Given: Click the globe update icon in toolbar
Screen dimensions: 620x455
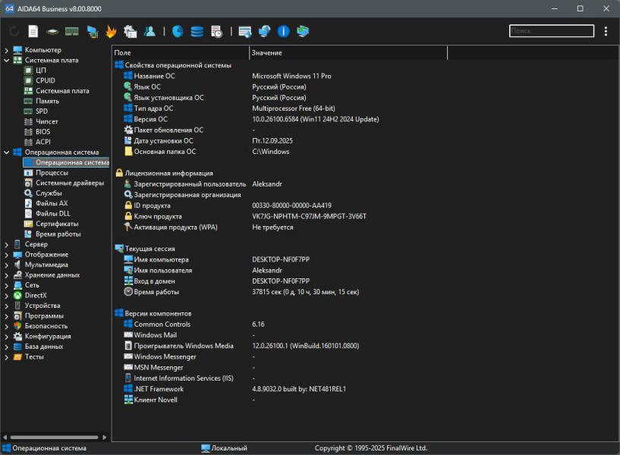Looking at the screenshot, I should (264, 31).
